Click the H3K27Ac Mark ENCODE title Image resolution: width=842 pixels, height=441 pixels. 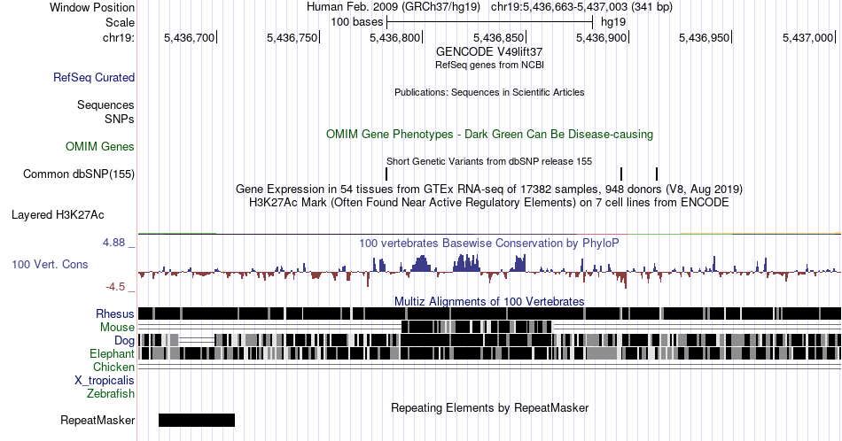tap(489, 202)
